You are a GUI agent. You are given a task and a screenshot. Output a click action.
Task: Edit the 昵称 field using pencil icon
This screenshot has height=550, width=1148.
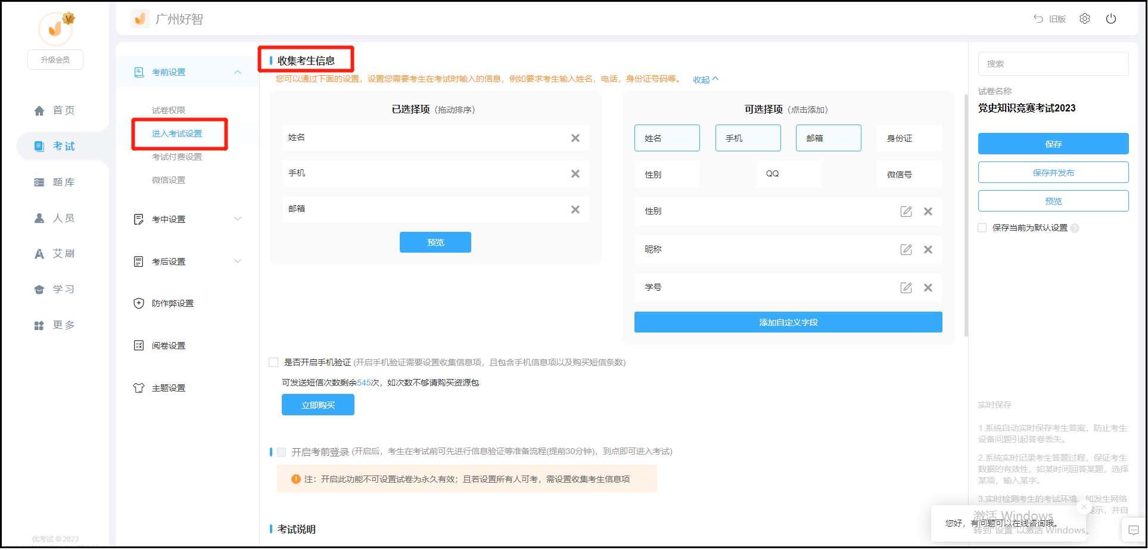(906, 249)
